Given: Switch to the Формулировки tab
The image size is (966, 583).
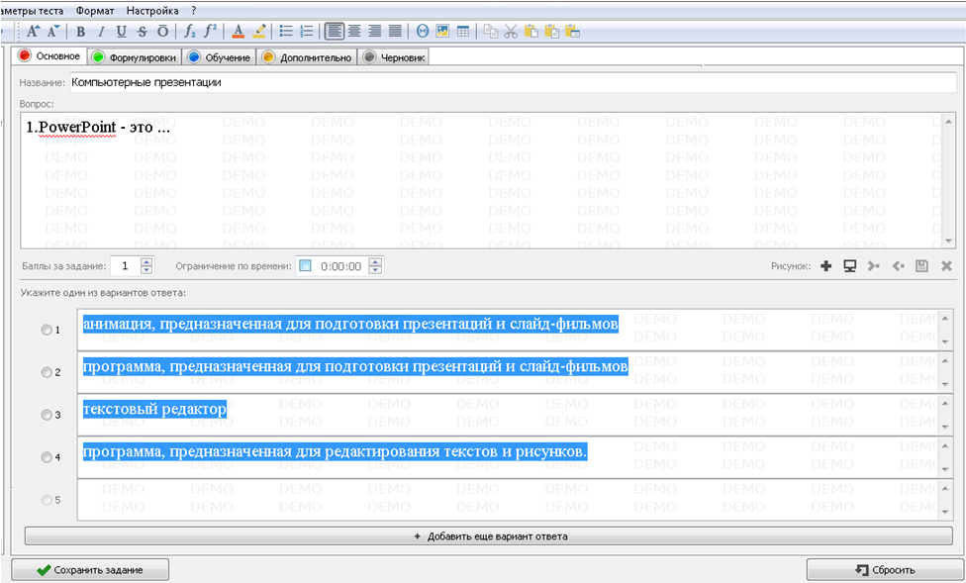Looking at the screenshot, I should (135, 57).
